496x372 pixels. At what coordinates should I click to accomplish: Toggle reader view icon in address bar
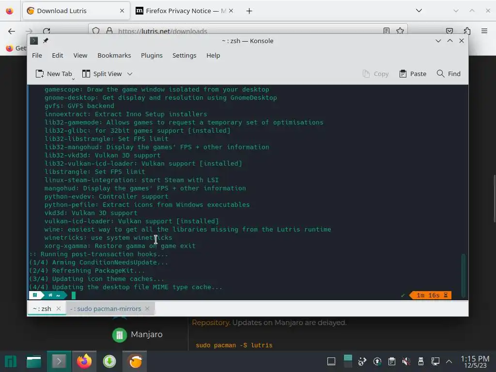click(386, 31)
